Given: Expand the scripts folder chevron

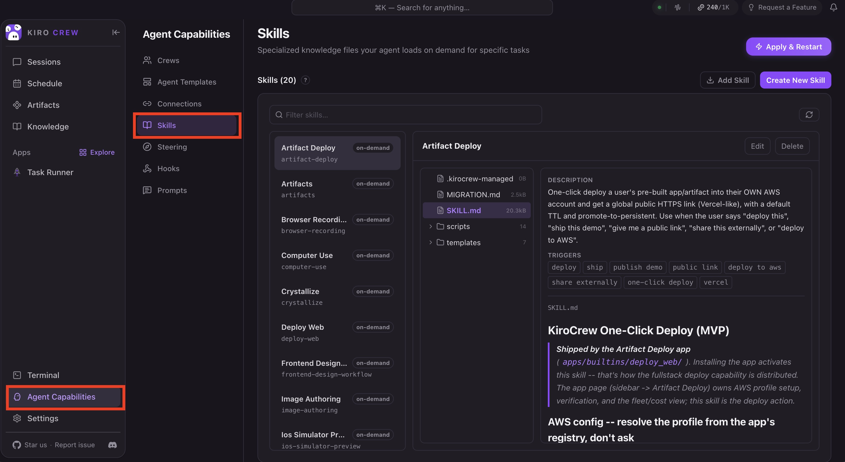Looking at the screenshot, I should click(x=430, y=226).
